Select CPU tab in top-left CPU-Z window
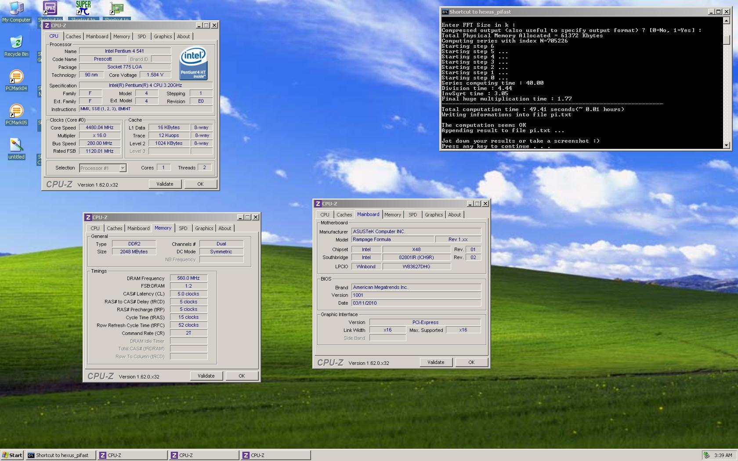 (x=54, y=36)
